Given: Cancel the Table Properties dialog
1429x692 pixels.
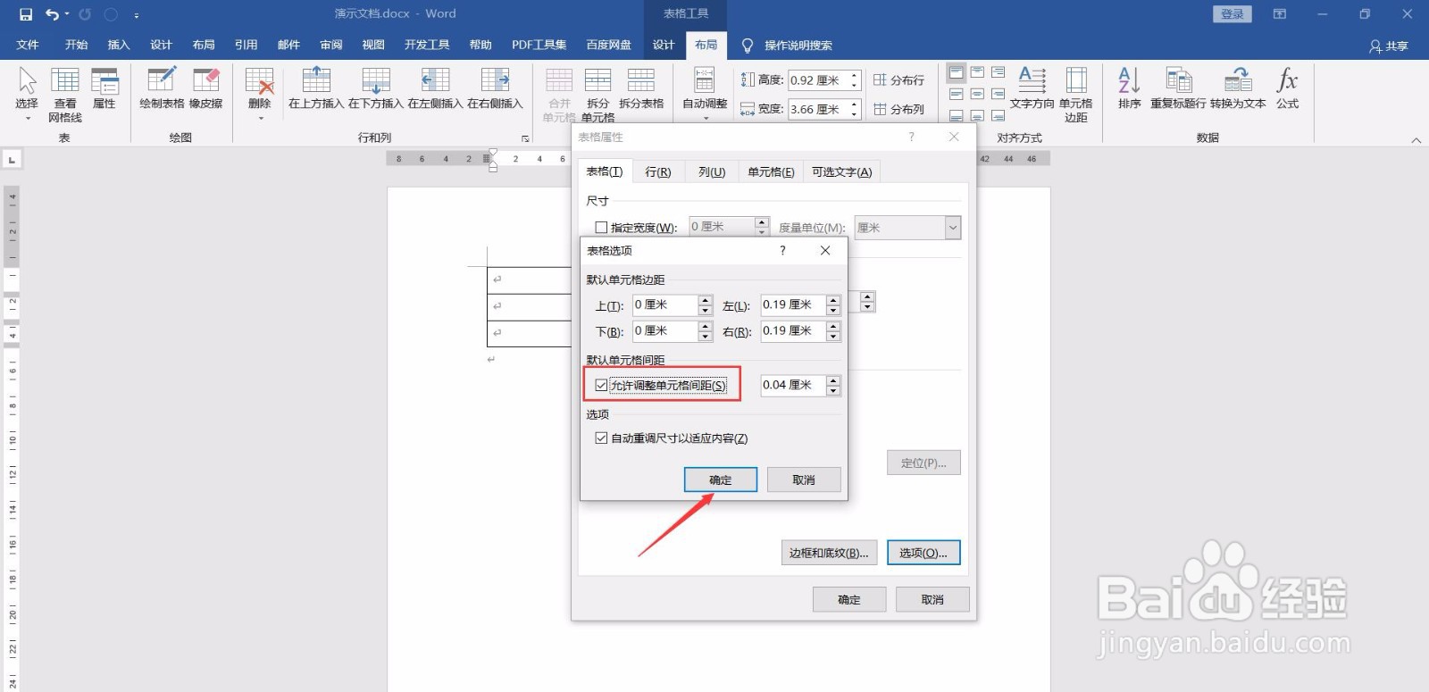Looking at the screenshot, I should point(932,599).
